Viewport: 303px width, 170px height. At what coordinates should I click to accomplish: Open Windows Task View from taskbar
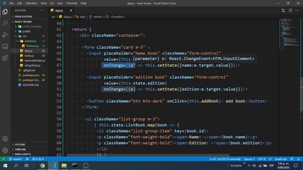(x=27, y=166)
